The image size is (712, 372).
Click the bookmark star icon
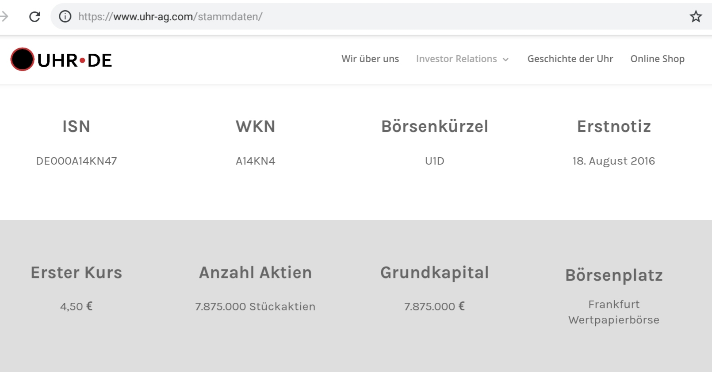695,17
